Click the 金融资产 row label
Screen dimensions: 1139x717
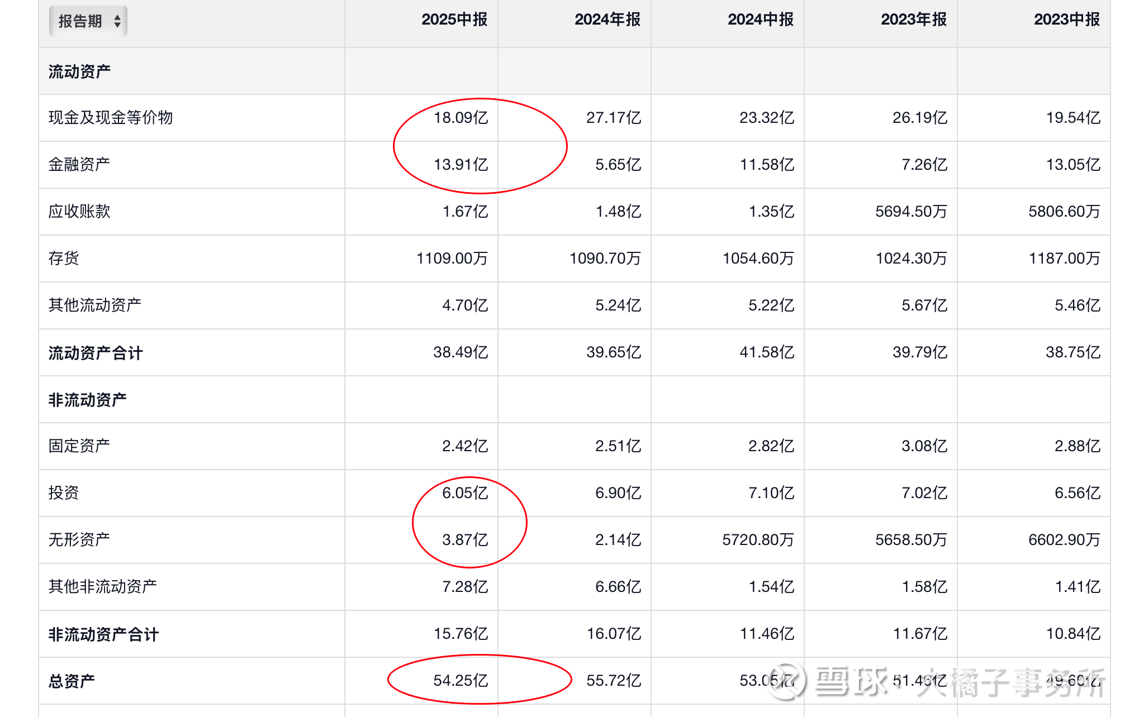pos(79,165)
